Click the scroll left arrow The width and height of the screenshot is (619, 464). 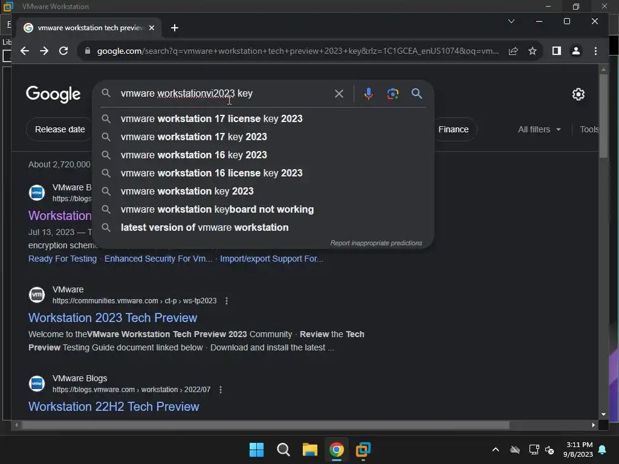pos(16,425)
